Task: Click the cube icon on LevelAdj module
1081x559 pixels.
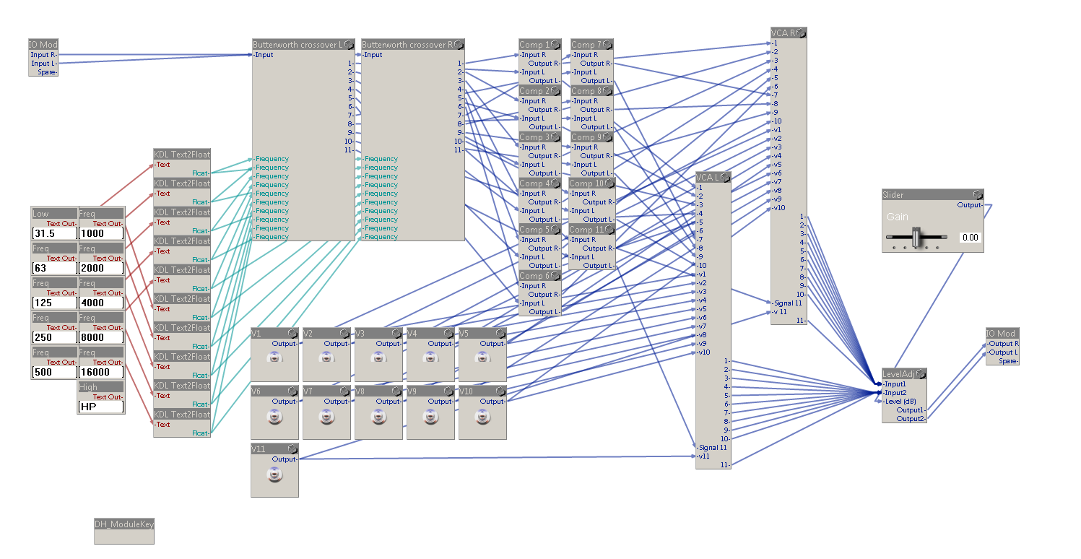Action: (921, 374)
